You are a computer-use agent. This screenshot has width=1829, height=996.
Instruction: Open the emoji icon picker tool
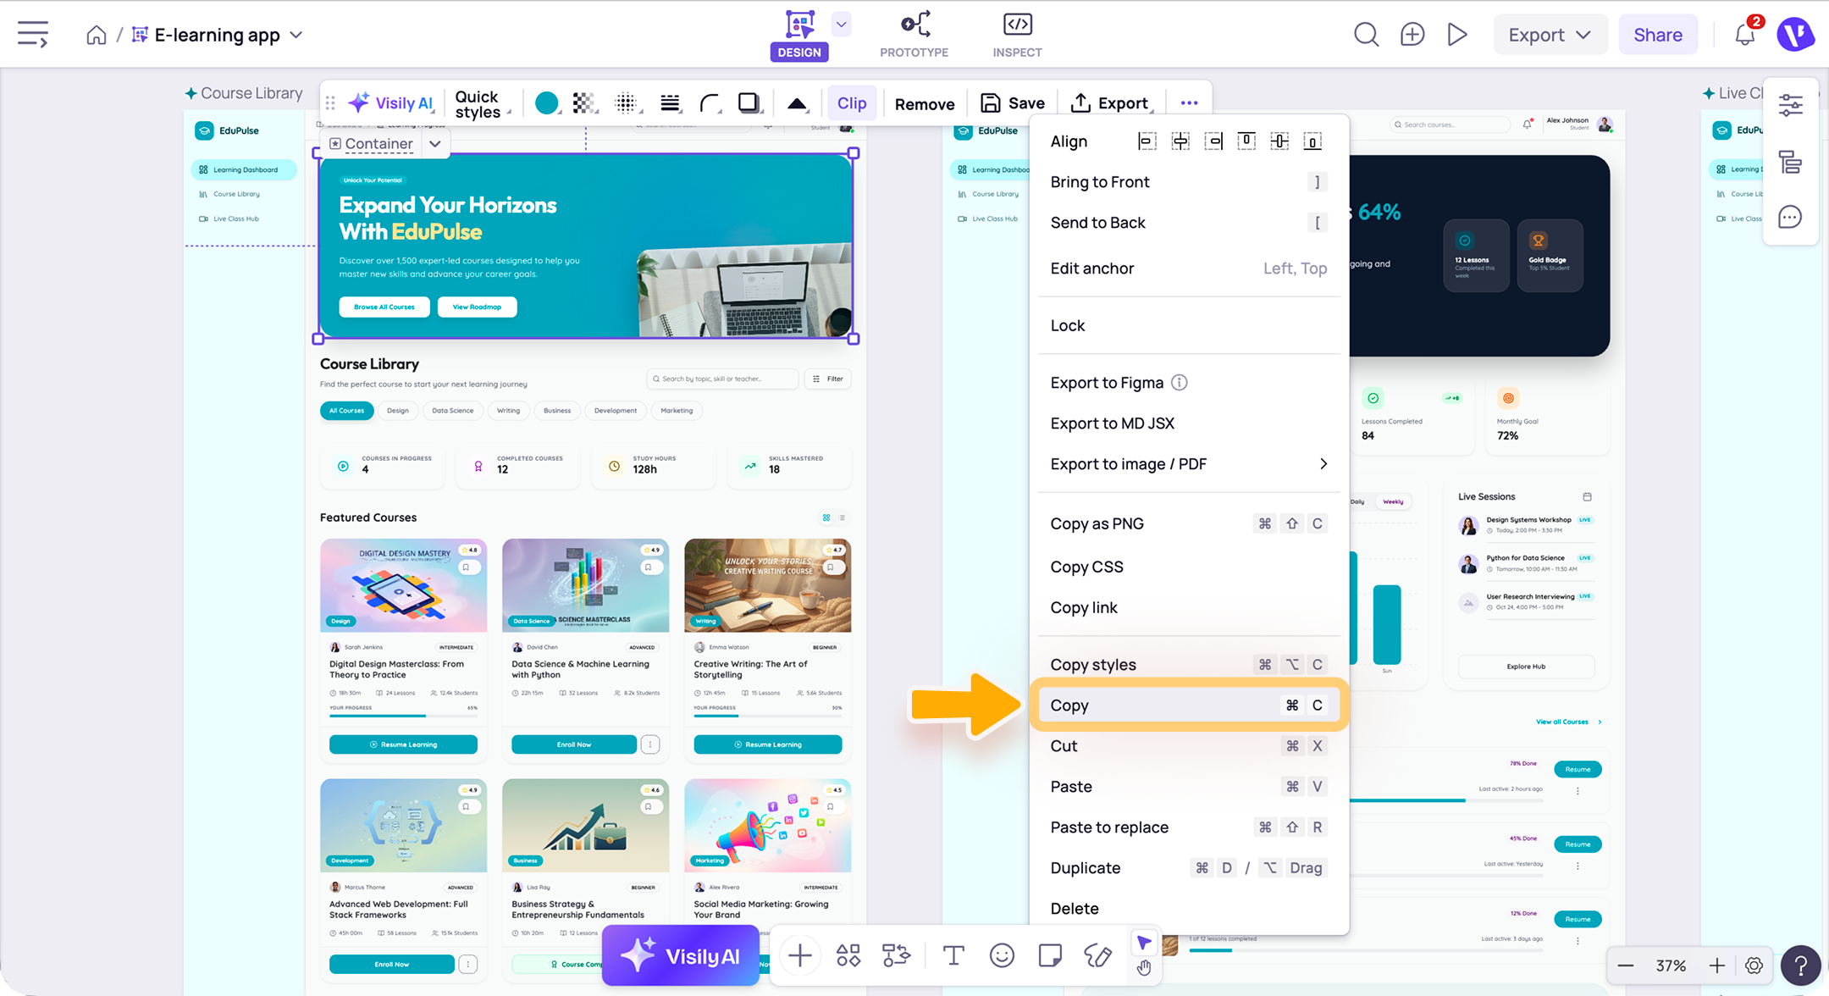coord(1002,955)
